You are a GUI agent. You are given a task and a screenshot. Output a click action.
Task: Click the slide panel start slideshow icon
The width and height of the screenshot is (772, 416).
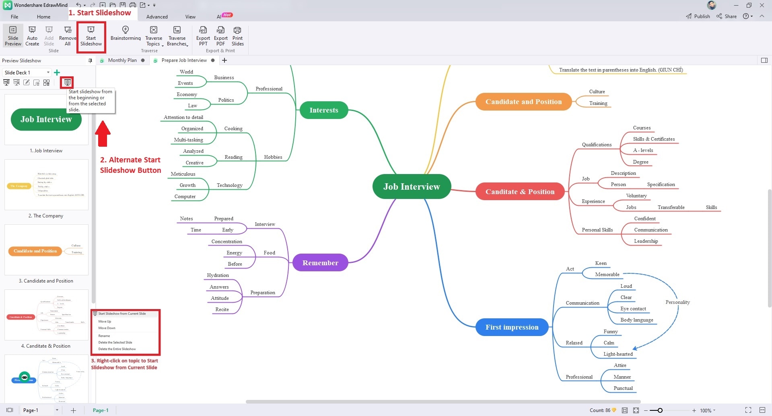[x=67, y=82]
